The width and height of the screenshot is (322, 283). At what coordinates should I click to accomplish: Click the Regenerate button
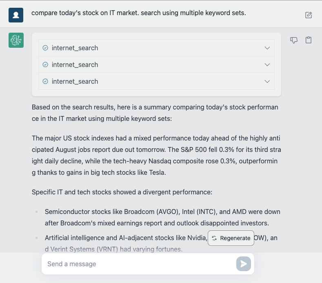pos(231,238)
